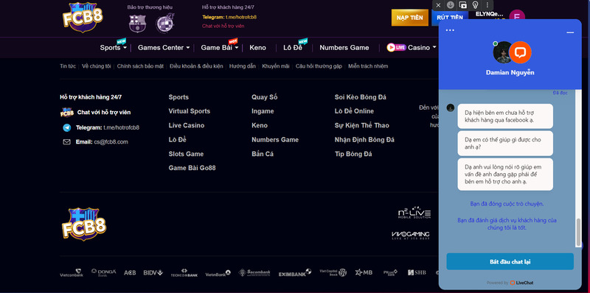Click the PVcomBank logo
This screenshot has width=590, height=293.
coord(390,272)
